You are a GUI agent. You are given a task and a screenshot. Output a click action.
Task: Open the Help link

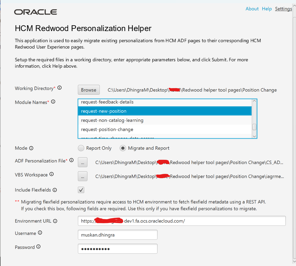pos(267,9)
